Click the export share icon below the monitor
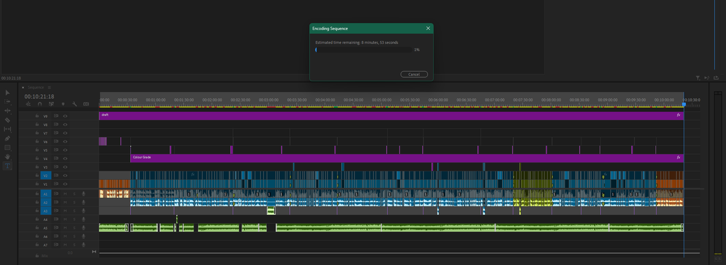 [717, 77]
